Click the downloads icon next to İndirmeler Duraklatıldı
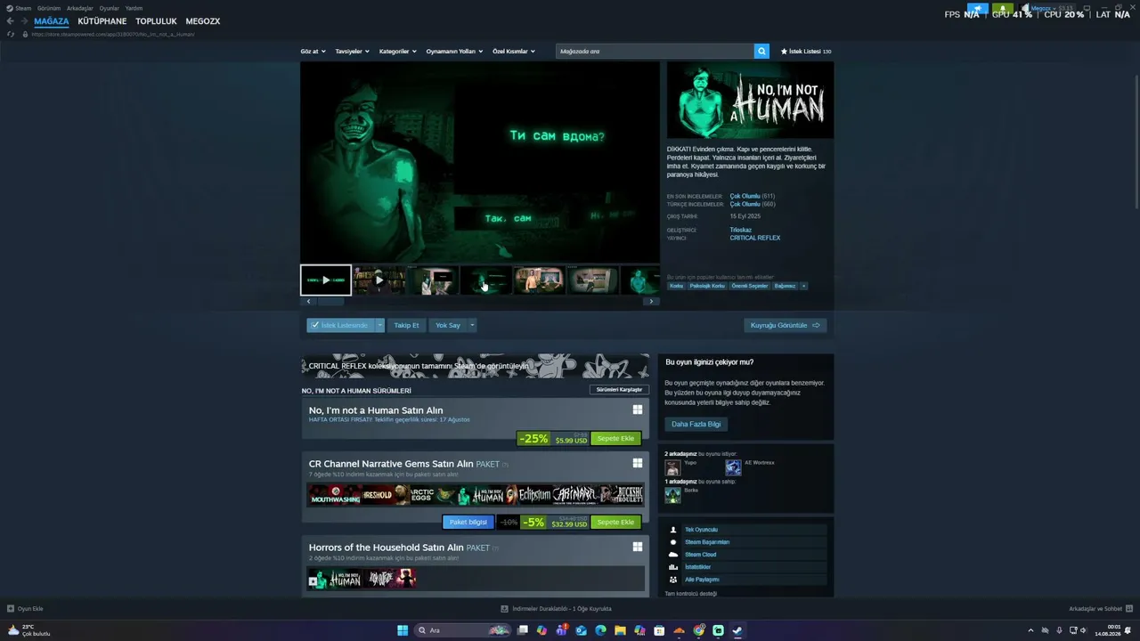Screen dimensions: 1140x641 (x=504, y=609)
